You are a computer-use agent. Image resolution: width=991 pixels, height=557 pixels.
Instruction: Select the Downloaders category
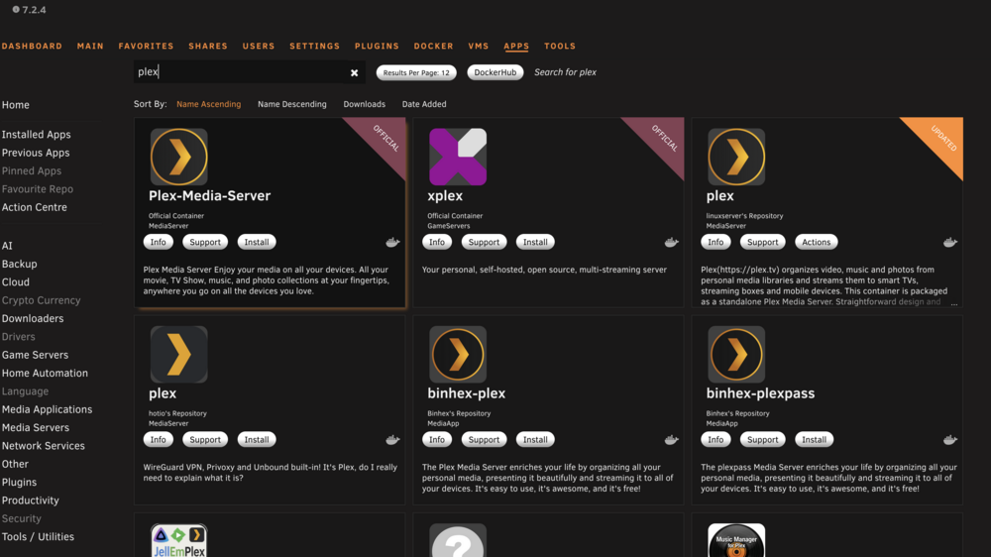[x=33, y=319]
